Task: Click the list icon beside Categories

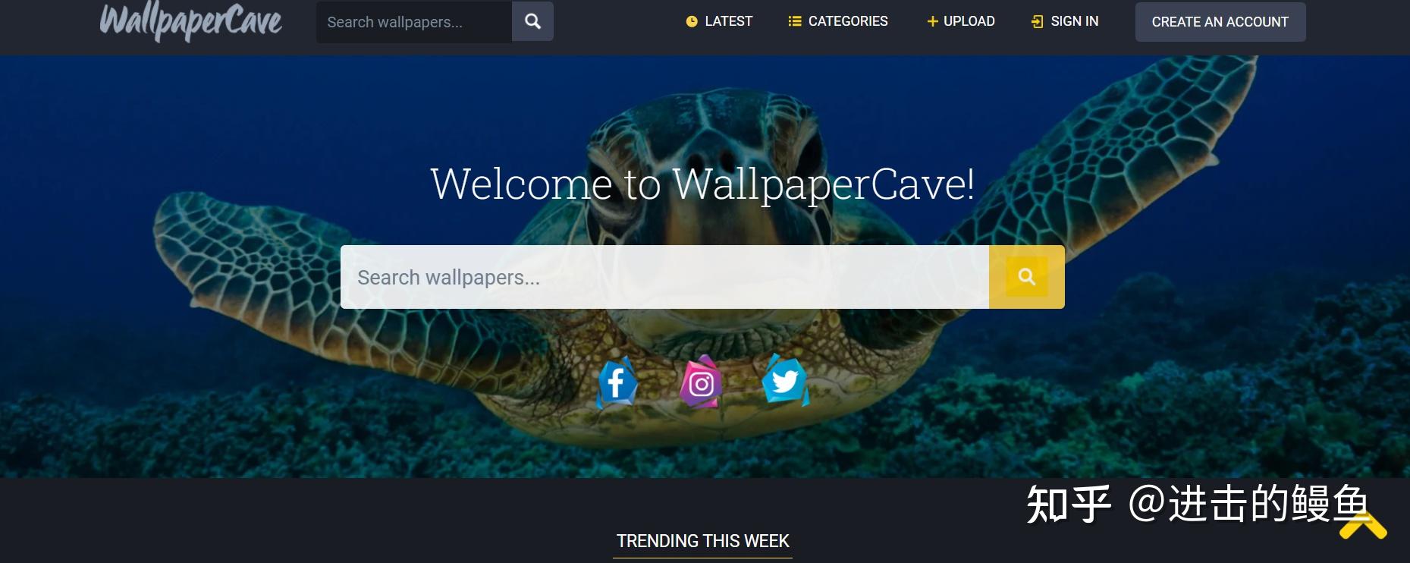Action: point(795,21)
